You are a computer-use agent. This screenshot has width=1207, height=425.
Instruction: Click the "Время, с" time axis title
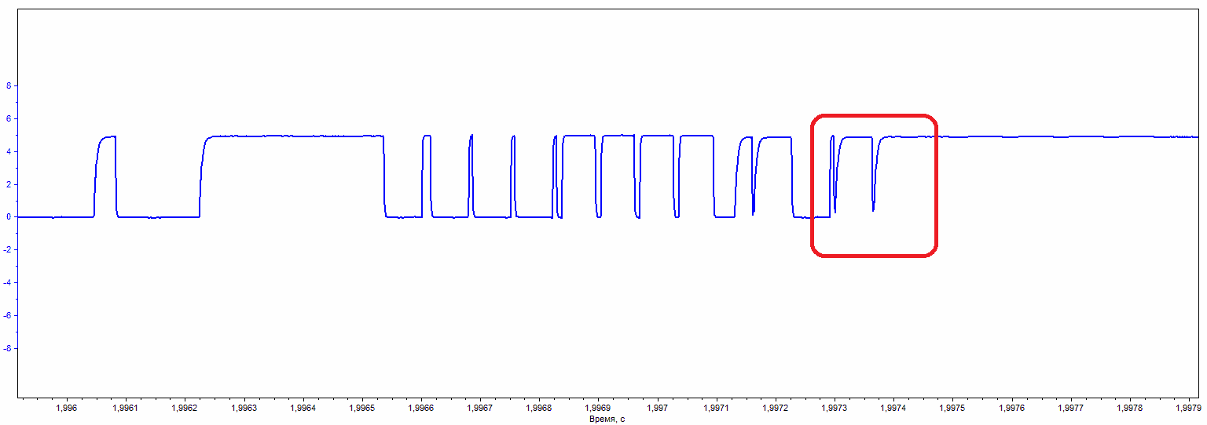tap(607, 420)
